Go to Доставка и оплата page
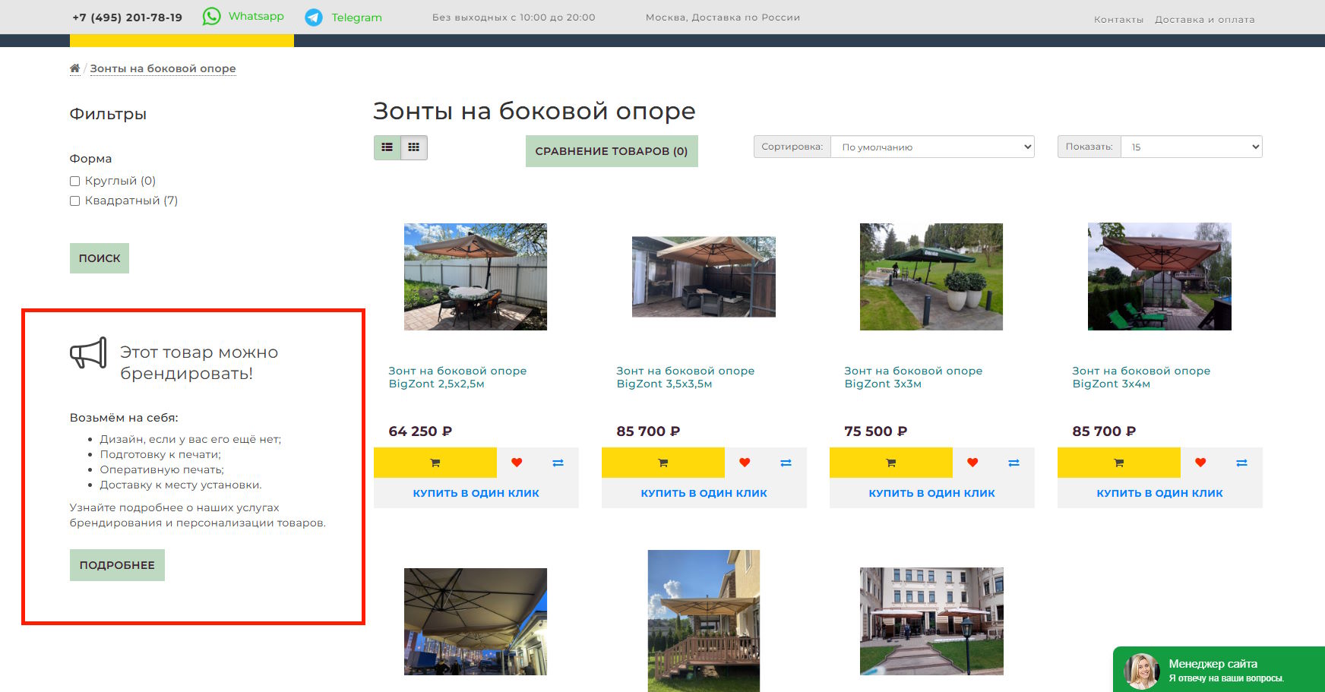Image resolution: width=1325 pixels, height=692 pixels. [1204, 20]
